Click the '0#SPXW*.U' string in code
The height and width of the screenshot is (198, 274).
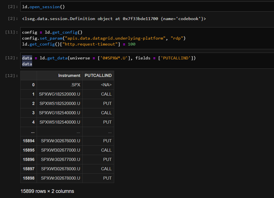(114, 58)
